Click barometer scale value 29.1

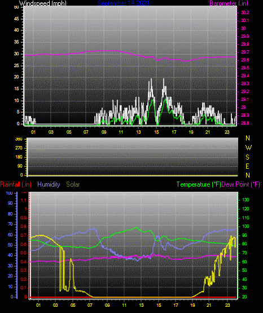pos(245,99)
